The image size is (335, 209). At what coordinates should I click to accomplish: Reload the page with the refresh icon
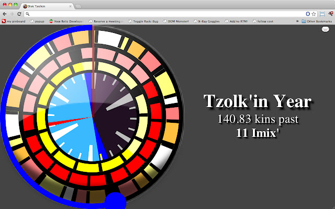19,14
